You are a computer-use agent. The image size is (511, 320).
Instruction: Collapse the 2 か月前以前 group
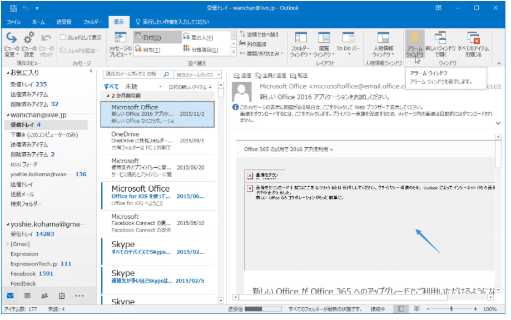(x=108, y=96)
